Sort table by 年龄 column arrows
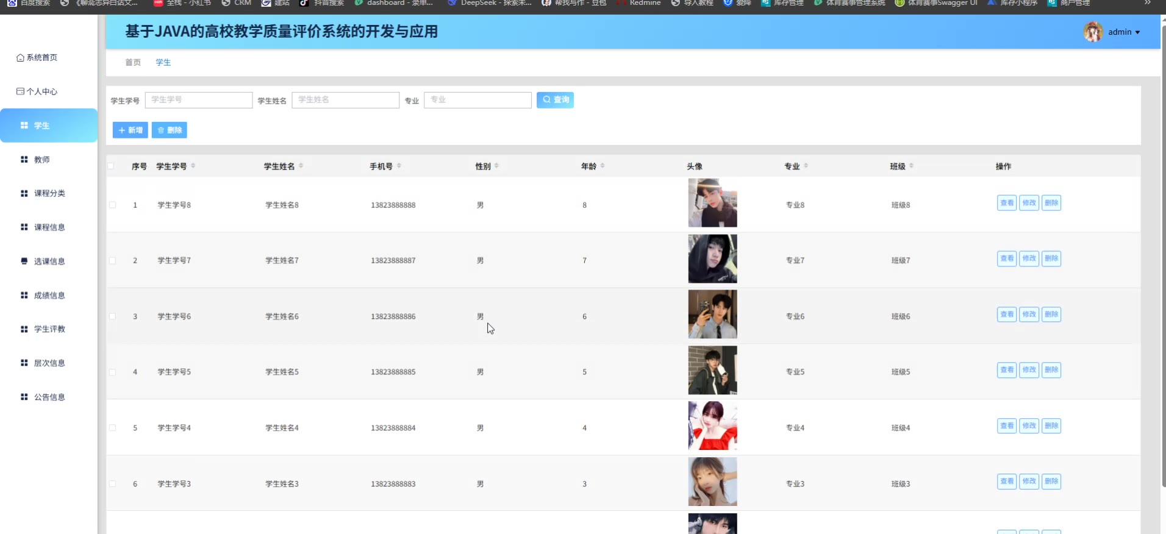Screen dimensions: 1166x534 coord(603,166)
